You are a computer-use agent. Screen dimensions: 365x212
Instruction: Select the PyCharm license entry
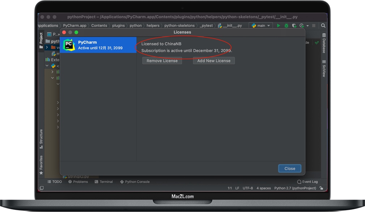(x=98, y=45)
